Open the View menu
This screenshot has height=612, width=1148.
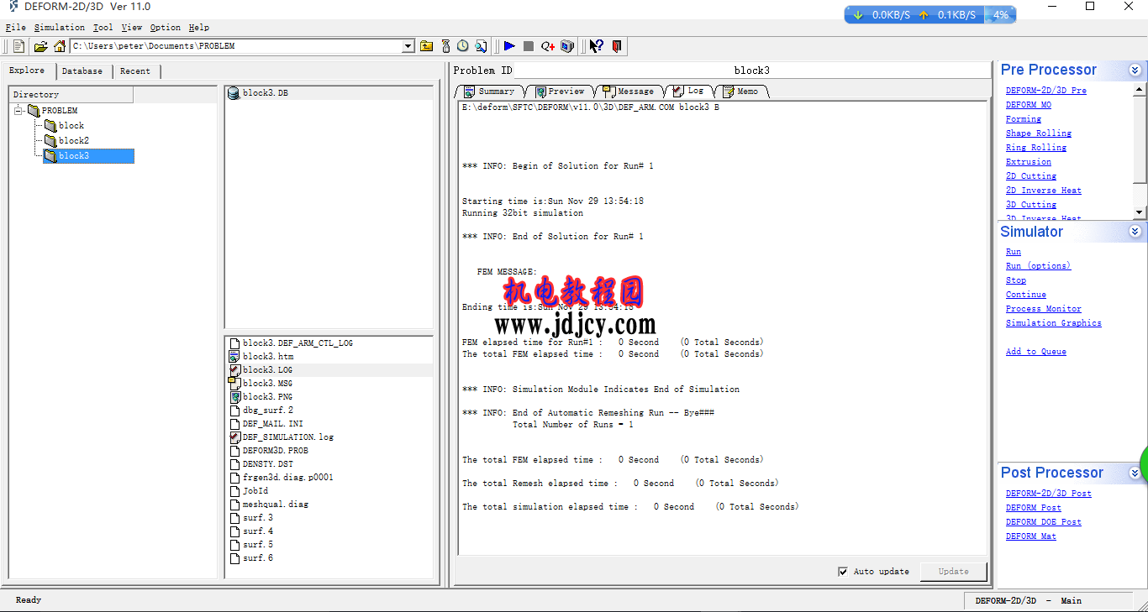tap(132, 28)
